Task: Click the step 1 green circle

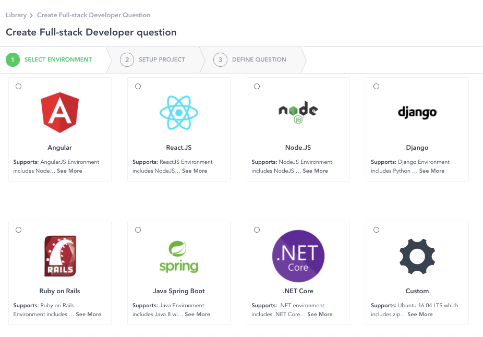Action: pyautogui.click(x=13, y=60)
